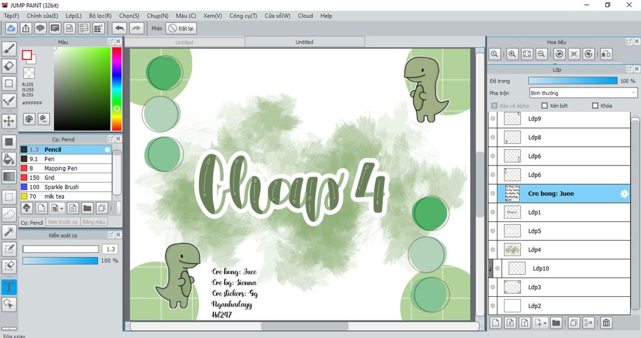Click the Delete layer trash icon
Viewport: 641px width, 338px height.
coord(606,323)
